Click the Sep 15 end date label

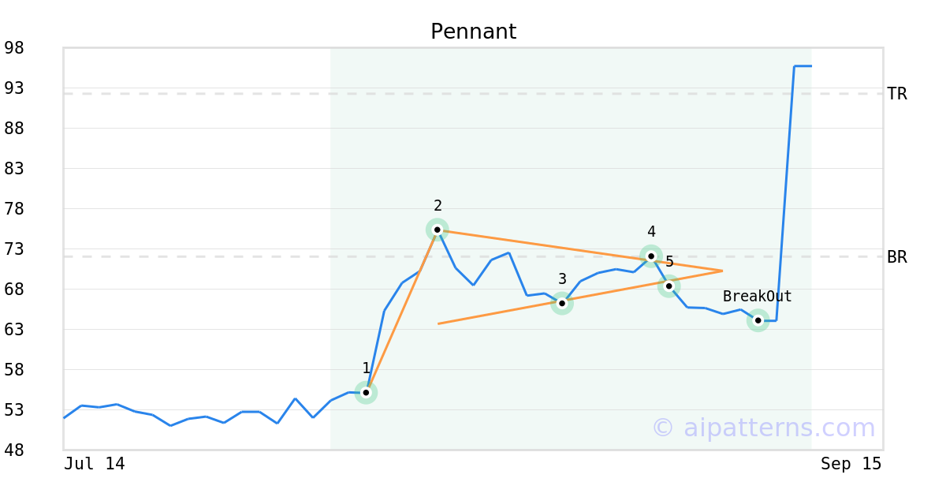[851, 464]
